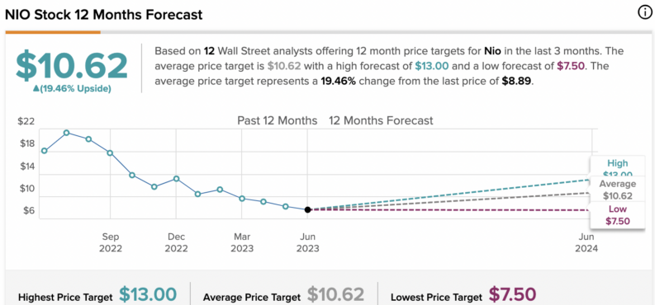Image resolution: width=655 pixels, height=305 pixels.
Task: Click the orange progress bar under the title
Action: (x=53, y=31)
